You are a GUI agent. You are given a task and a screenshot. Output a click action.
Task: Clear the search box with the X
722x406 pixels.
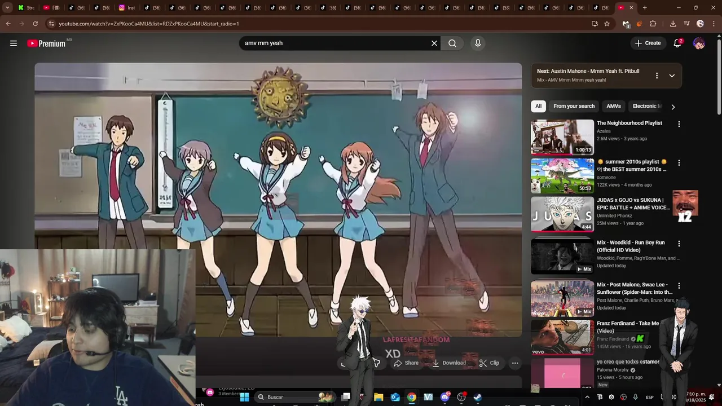click(x=434, y=43)
